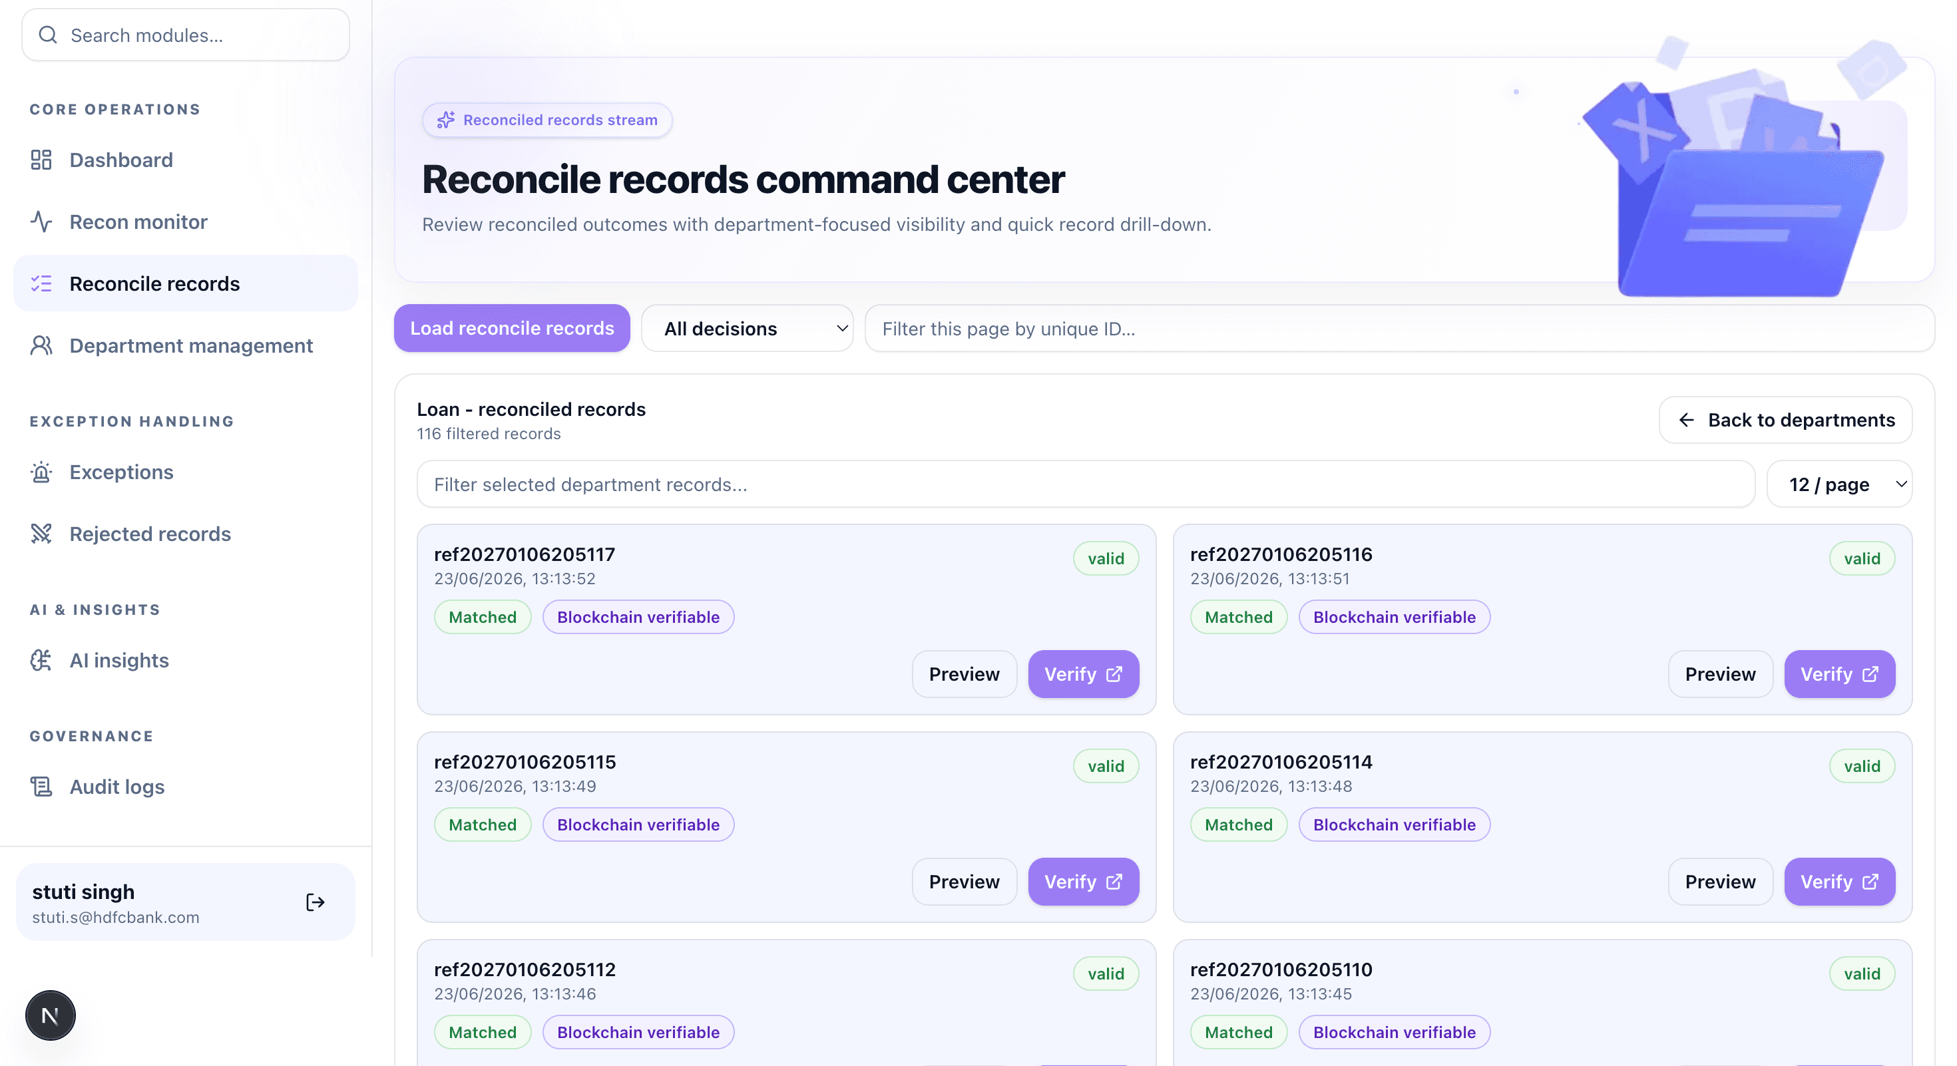Navigate to Exceptions
The width and height of the screenshot is (1957, 1066).
[x=185, y=472]
